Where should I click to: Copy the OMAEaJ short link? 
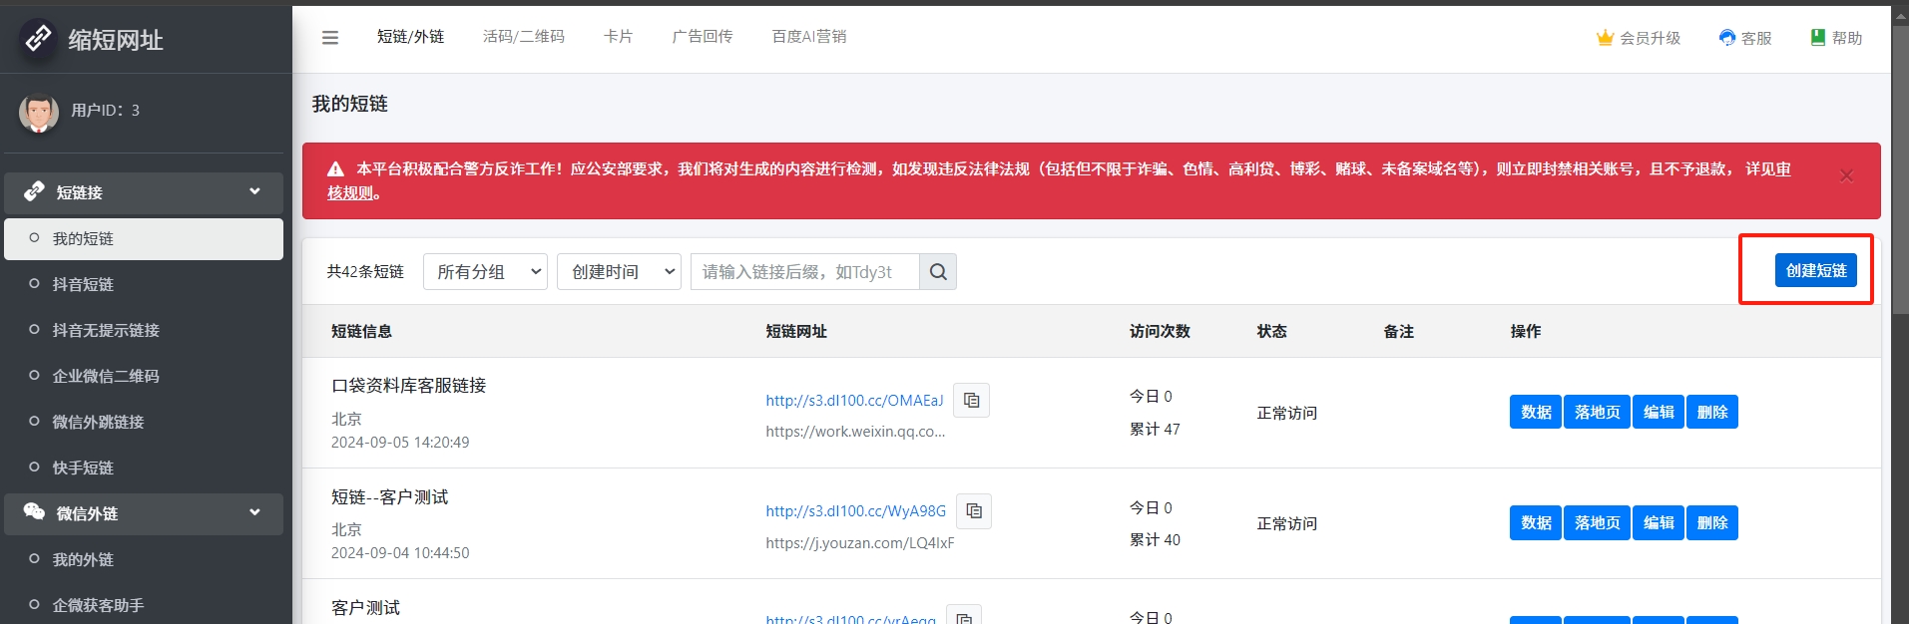[971, 401]
